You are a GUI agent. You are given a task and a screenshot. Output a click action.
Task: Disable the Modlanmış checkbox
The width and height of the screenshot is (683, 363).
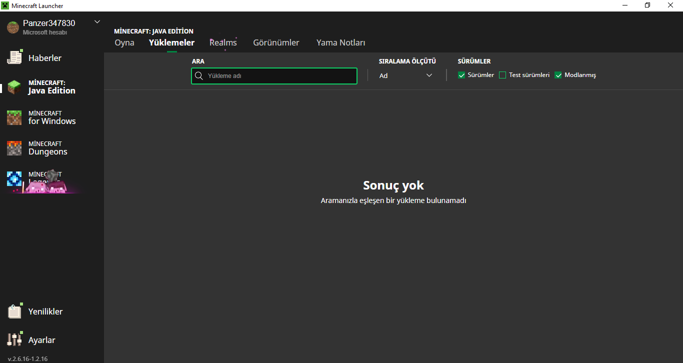click(x=558, y=75)
